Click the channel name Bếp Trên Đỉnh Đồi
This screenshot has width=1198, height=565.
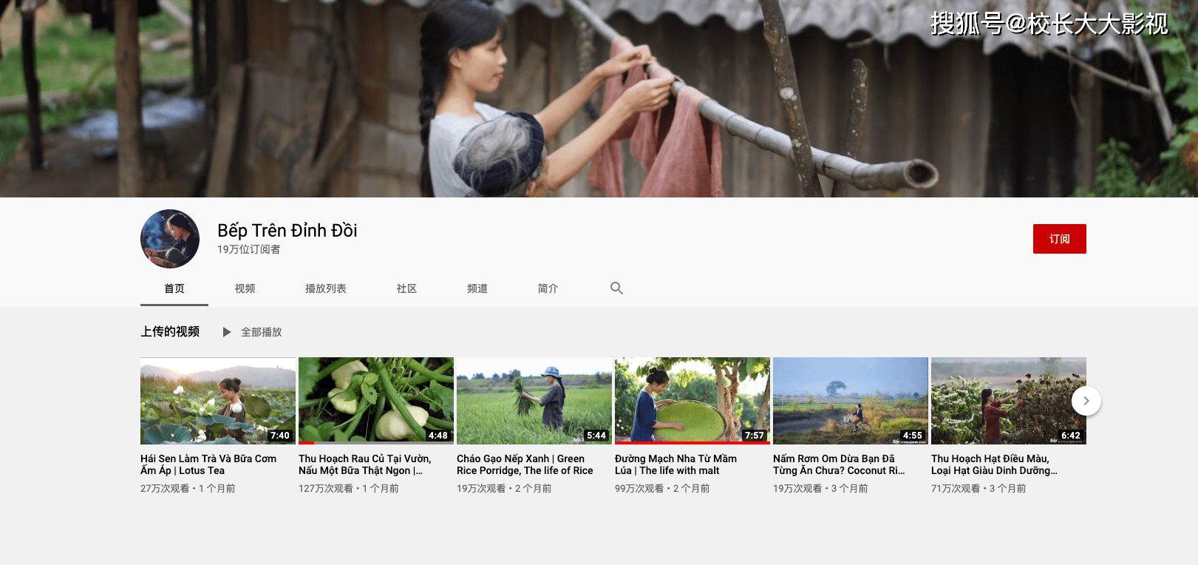coord(287,231)
